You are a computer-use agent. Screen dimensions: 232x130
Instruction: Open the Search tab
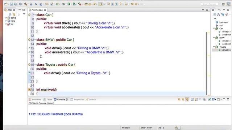tap(91, 100)
